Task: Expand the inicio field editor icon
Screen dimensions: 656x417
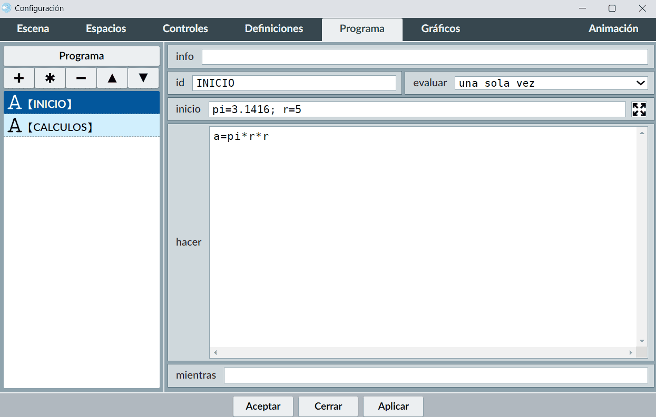Action: 639,109
